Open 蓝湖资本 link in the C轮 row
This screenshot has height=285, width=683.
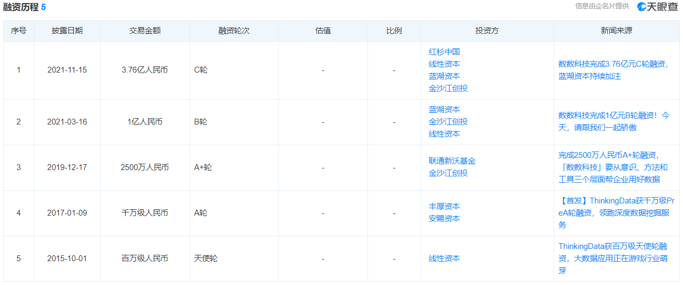coord(444,76)
